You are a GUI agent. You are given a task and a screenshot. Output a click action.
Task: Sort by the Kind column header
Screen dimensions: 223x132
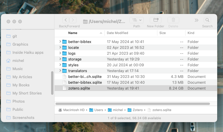point(191,33)
